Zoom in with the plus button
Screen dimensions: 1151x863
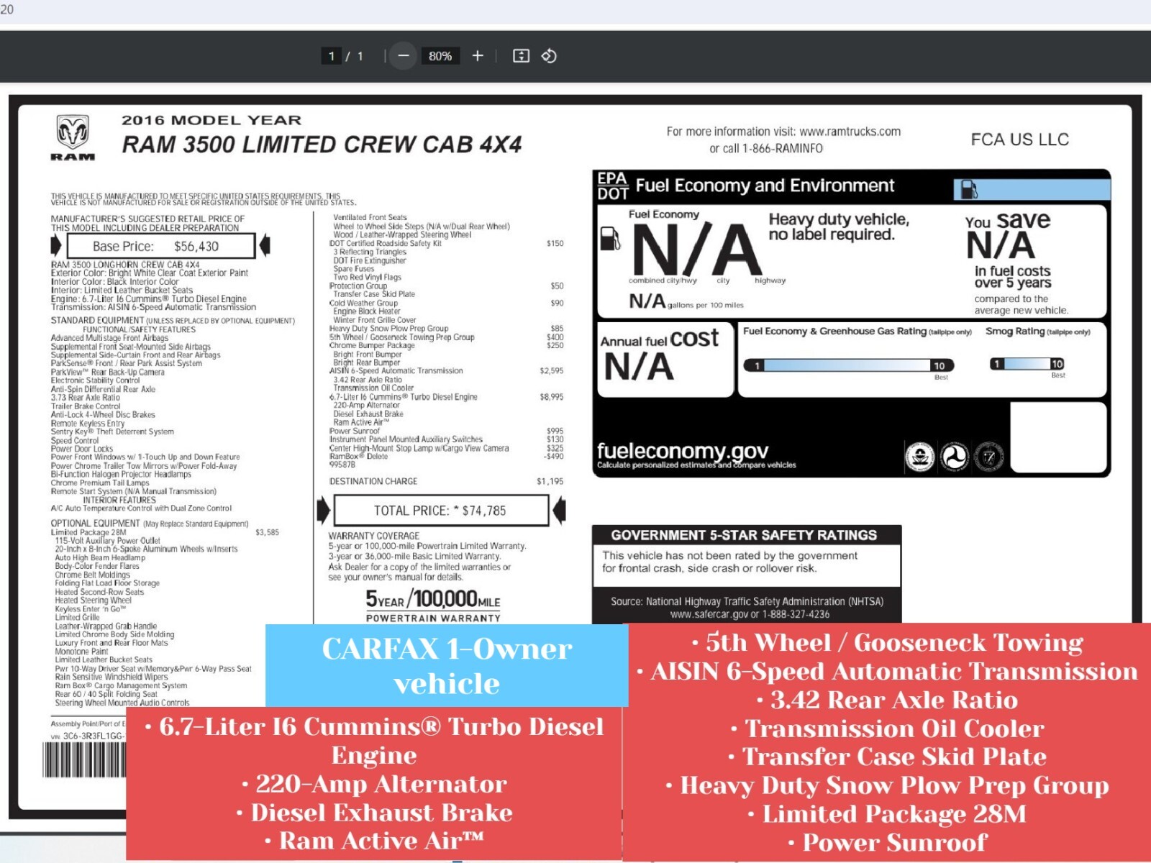[x=478, y=56]
